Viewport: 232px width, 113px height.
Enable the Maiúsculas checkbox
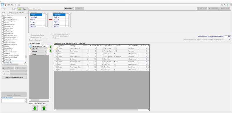click(52, 38)
